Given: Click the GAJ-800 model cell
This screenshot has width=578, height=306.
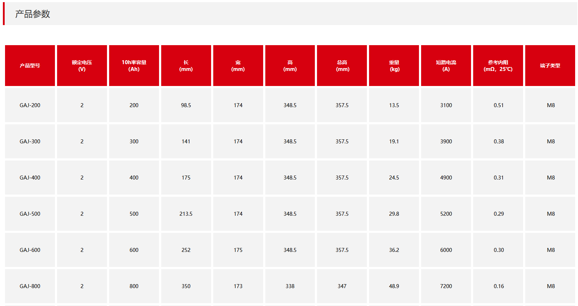Looking at the screenshot, I should 30,286.
